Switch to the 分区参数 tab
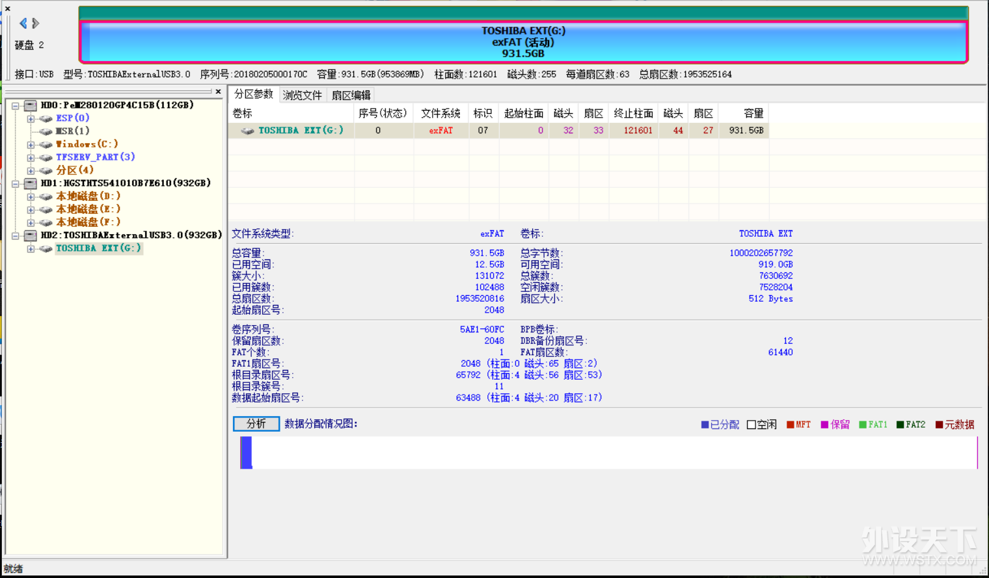Image resolution: width=989 pixels, height=578 pixels. tap(254, 94)
